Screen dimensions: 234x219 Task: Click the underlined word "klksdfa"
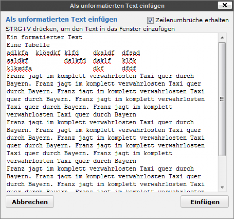click(x=19, y=68)
